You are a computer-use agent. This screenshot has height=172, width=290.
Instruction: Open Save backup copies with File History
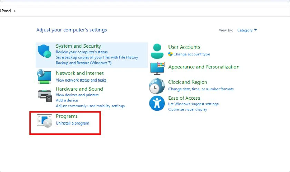point(97,57)
